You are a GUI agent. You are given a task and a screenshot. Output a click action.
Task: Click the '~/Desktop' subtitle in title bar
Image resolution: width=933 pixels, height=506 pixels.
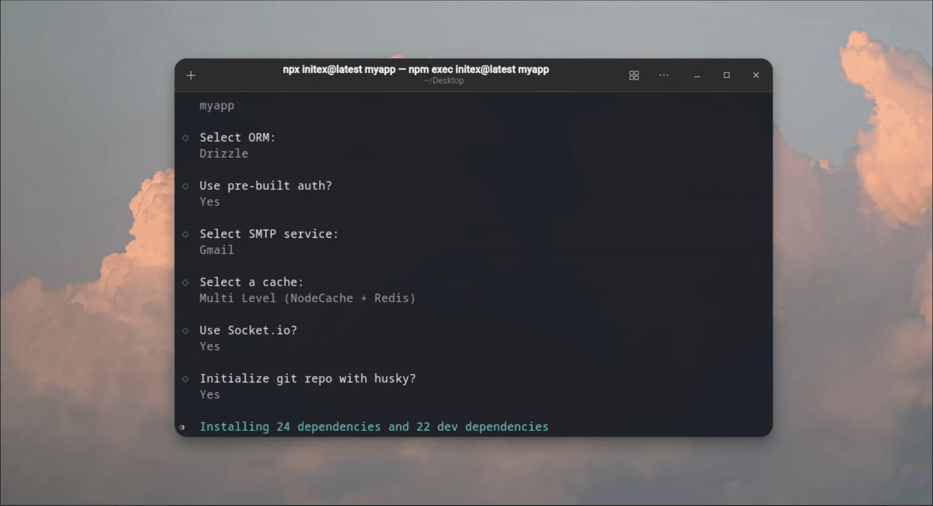(x=443, y=81)
